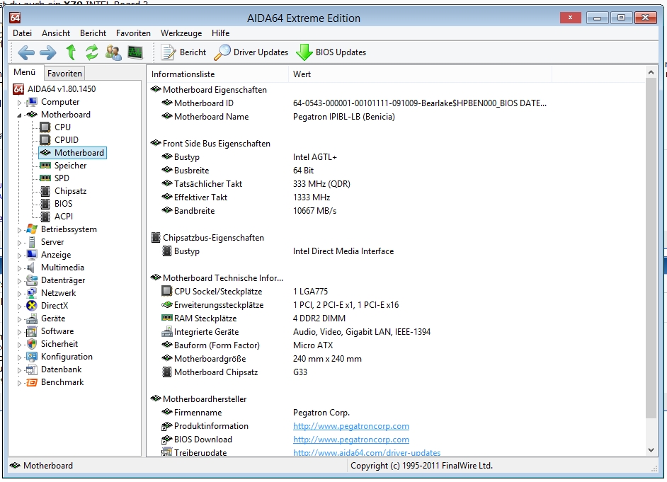Click the Sicherheit shield icon
Image resolution: width=667 pixels, height=482 pixels.
coord(32,344)
